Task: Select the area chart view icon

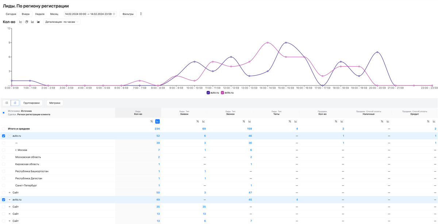Action: pos(38,22)
